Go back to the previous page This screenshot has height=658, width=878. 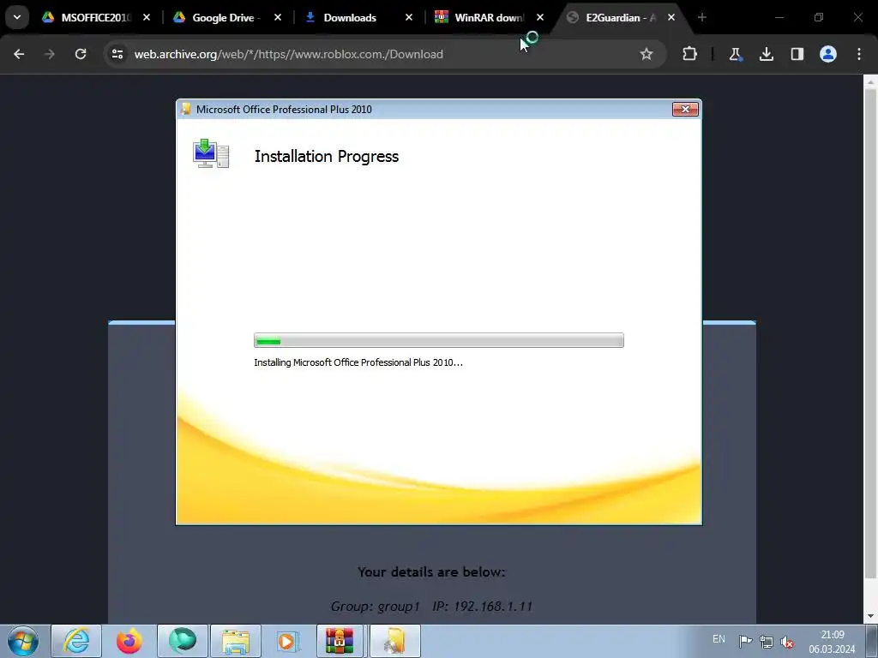click(x=19, y=54)
